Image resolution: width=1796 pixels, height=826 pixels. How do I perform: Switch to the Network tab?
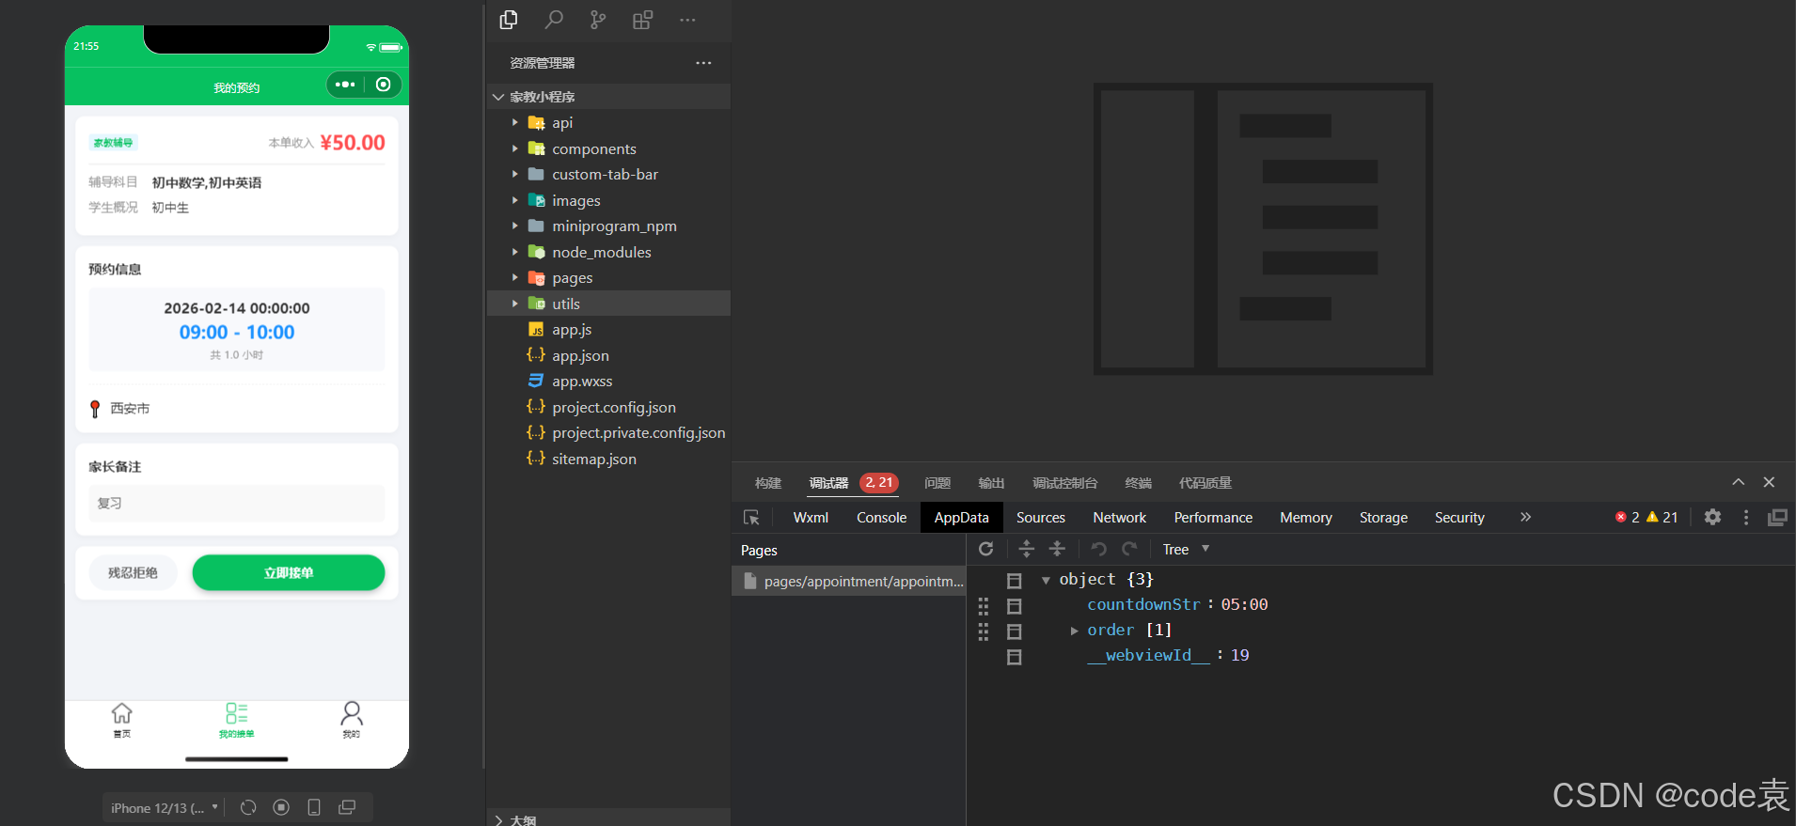[1119, 518]
